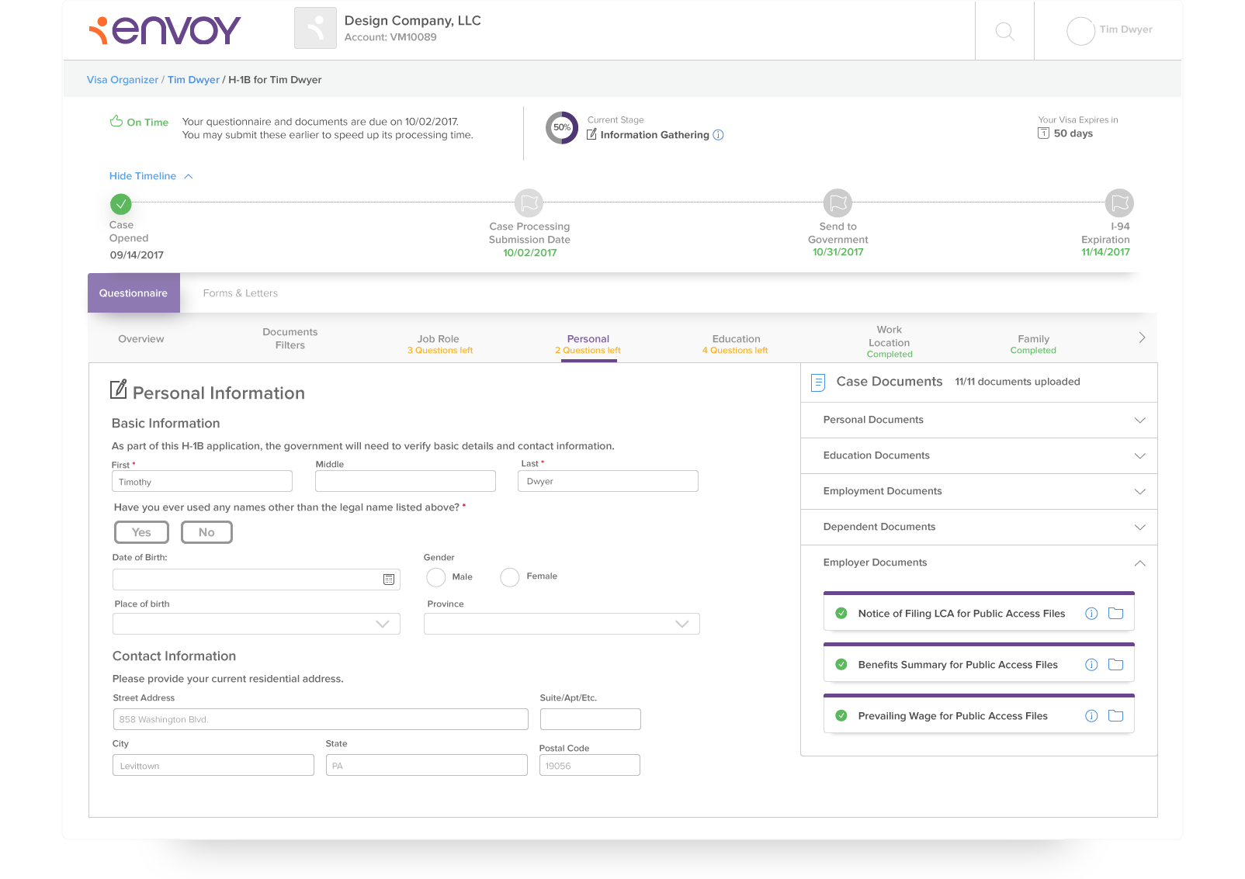Click the Case Processing Submission flag marker

(x=529, y=203)
